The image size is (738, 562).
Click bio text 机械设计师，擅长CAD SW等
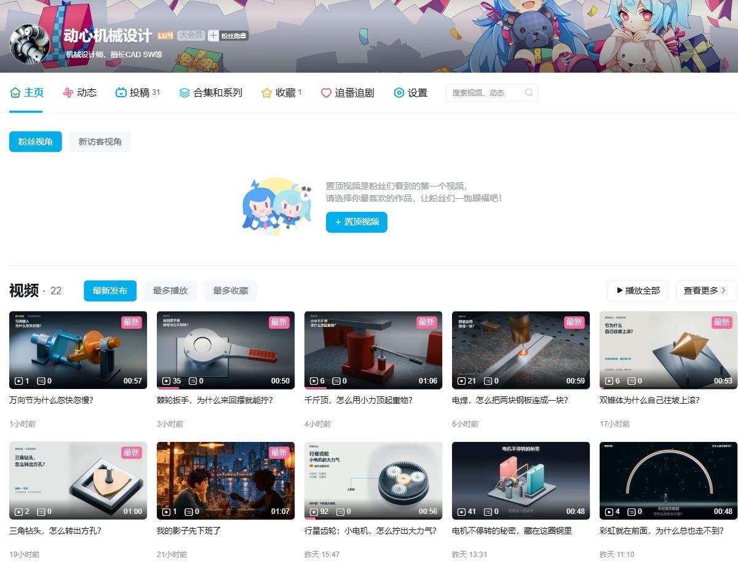click(x=114, y=54)
